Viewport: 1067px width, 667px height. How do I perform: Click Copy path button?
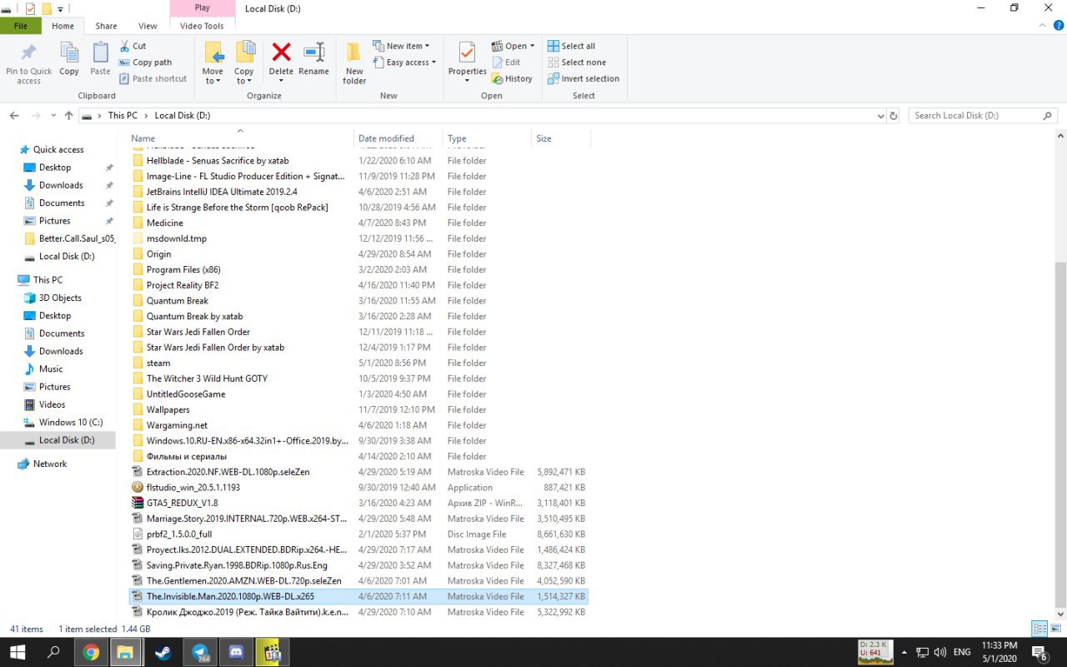coord(145,63)
